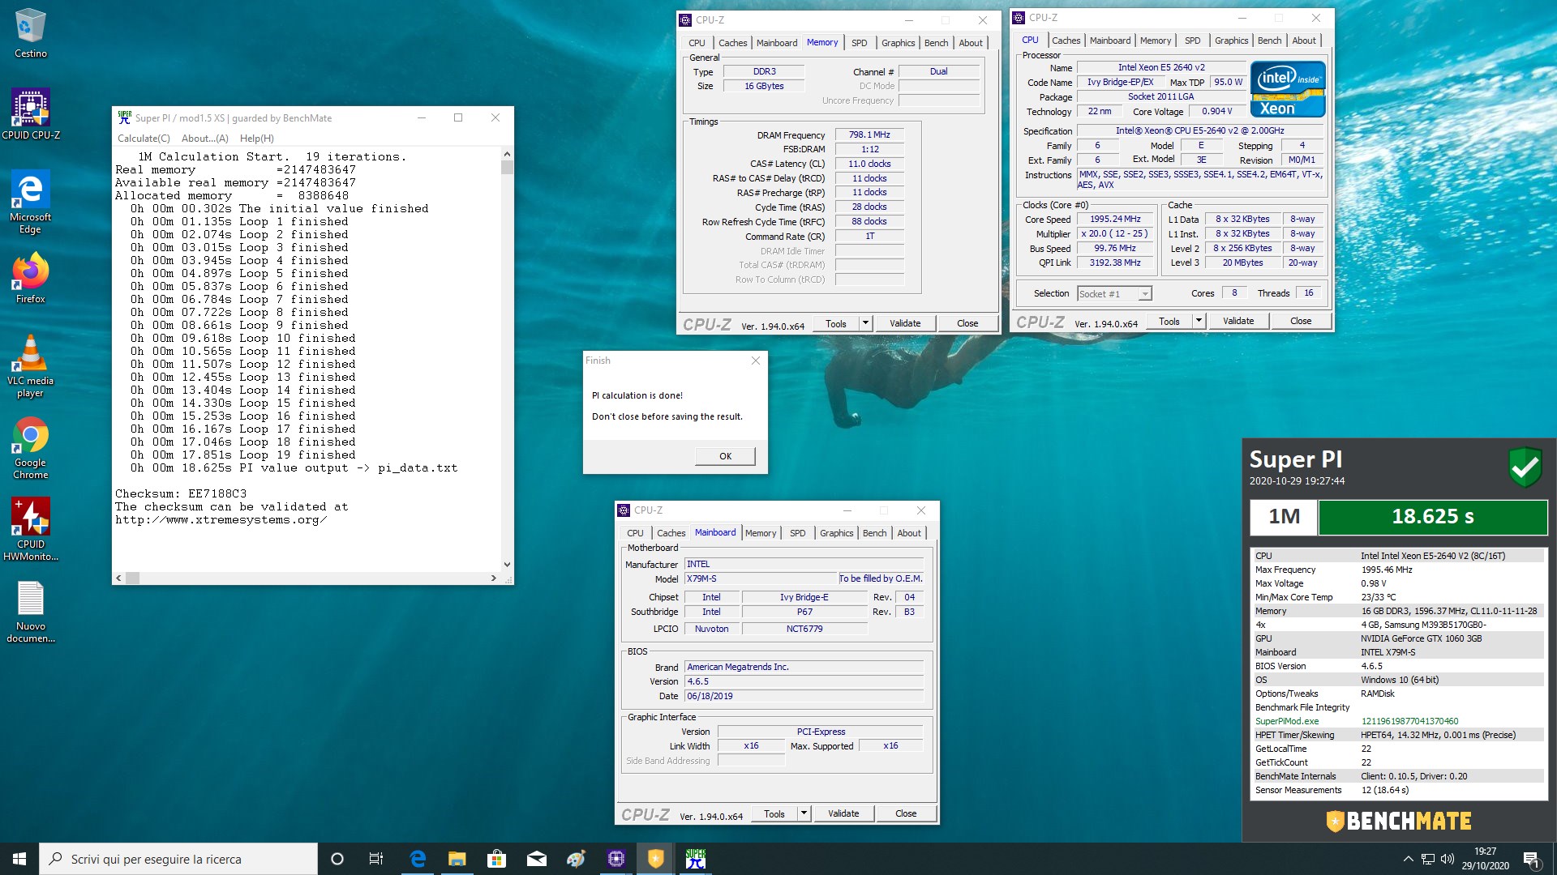The width and height of the screenshot is (1557, 875).
Task: Show hidden tray icons chevron
Action: (x=1408, y=859)
